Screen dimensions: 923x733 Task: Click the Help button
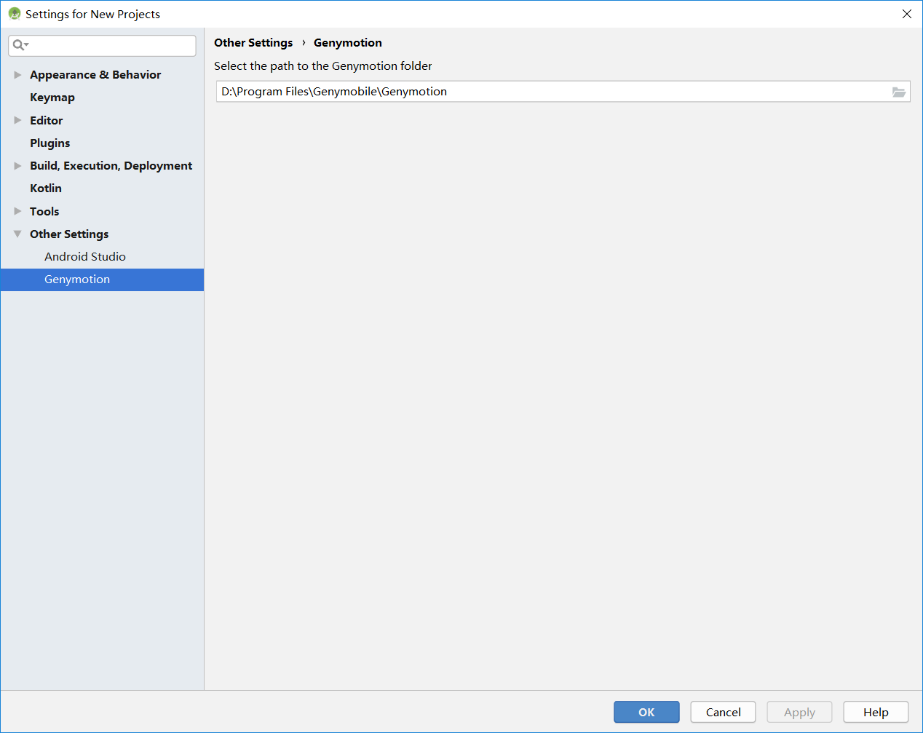click(876, 712)
